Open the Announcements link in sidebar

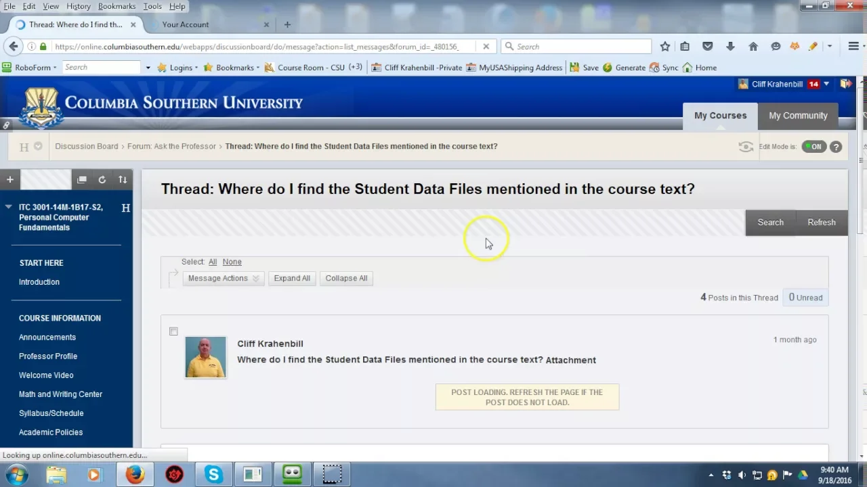point(47,337)
